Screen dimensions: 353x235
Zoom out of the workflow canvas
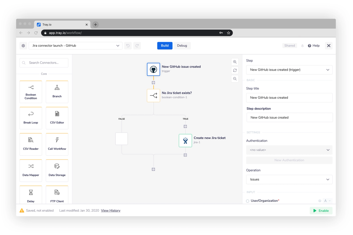[x=235, y=79]
